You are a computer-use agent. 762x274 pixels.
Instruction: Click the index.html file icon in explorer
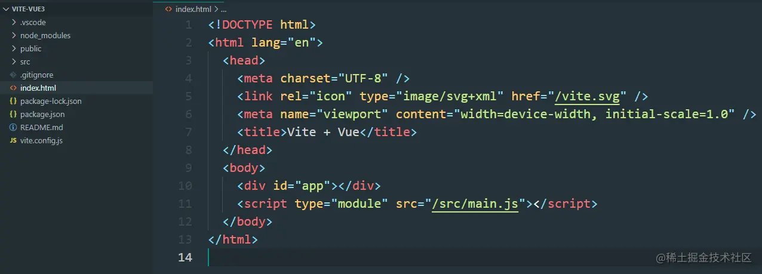pos(14,88)
